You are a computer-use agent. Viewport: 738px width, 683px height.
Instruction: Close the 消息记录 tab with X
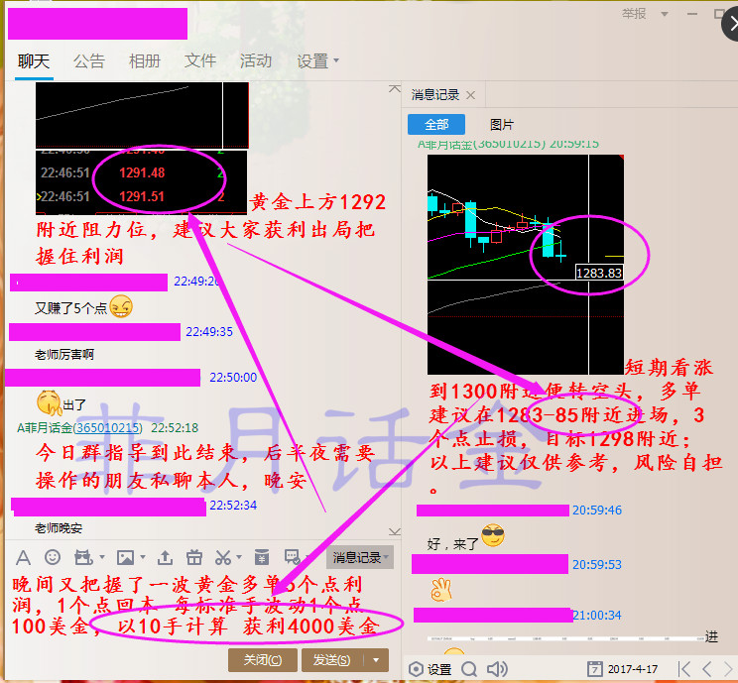[x=470, y=95]
